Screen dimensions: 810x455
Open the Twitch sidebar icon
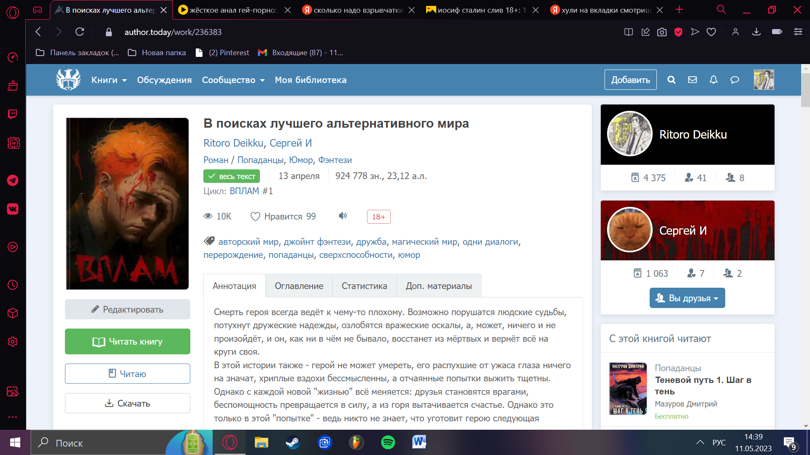pyautogui.click(x=13, y=114)
